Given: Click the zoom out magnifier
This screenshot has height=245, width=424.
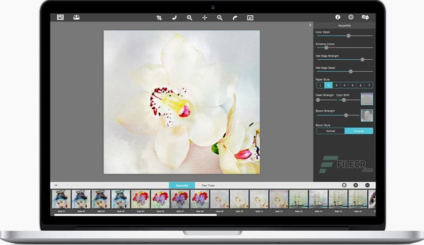Looking at the screenshot, I should 220,18.
